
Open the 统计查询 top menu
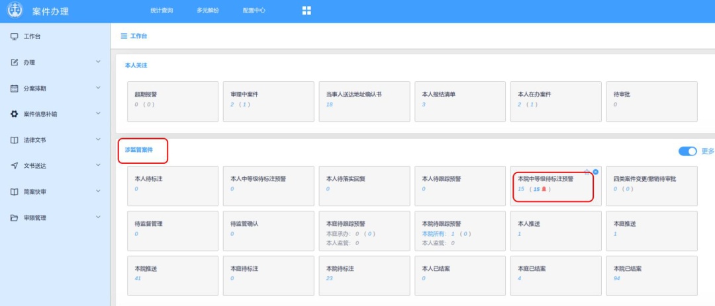(x=161, y=11)
